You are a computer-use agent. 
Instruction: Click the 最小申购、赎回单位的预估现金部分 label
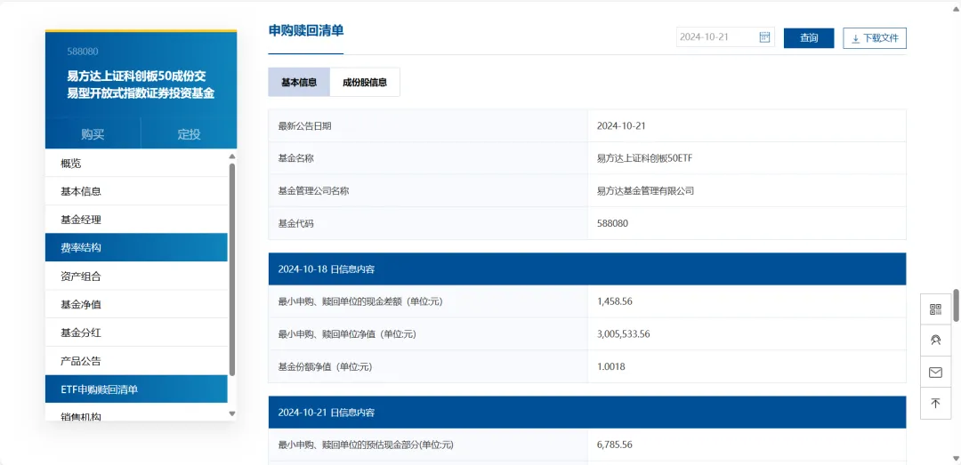tap(366, 445)
